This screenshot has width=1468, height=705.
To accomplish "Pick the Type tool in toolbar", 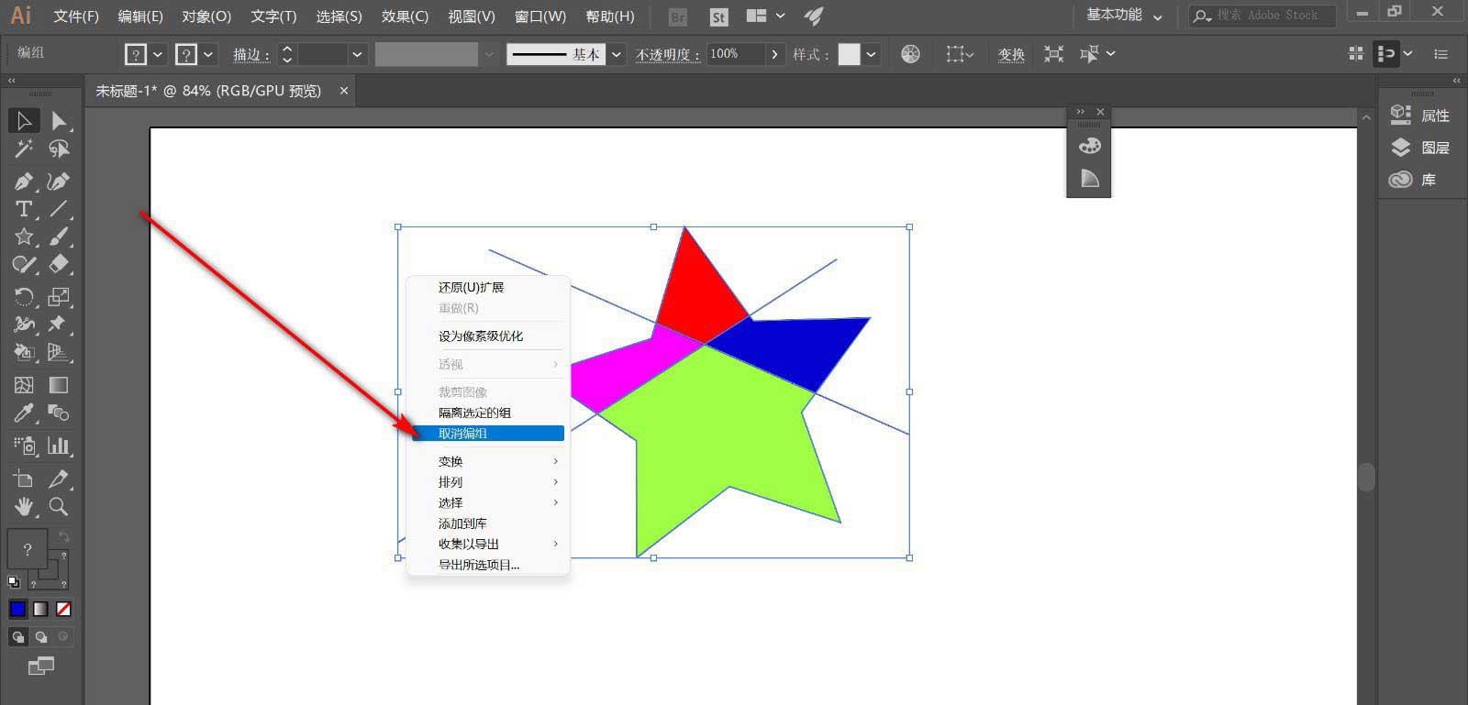I will [x=24, y=209].
